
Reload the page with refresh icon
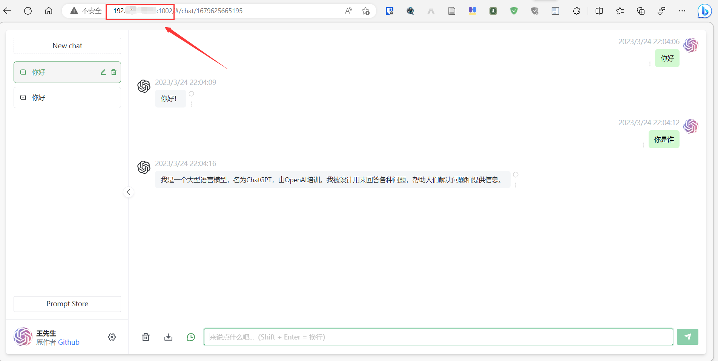coord(28,11)
